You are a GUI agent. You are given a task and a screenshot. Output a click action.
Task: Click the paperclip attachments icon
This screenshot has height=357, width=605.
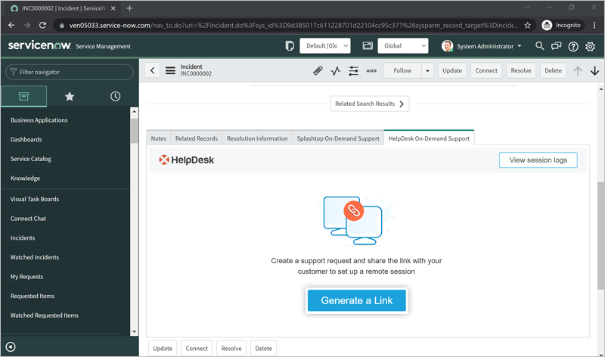click(318, 70)
